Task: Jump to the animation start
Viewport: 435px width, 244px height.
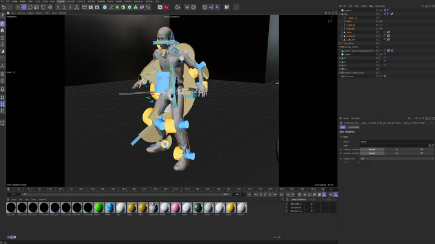Action: coord(249,195)
